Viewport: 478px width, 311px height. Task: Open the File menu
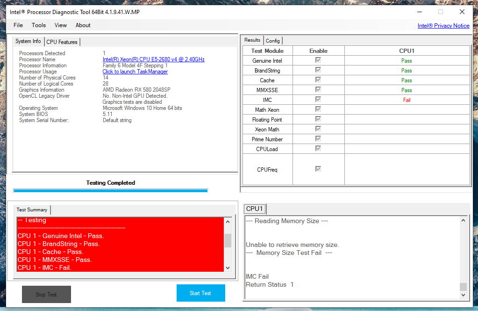(x=18, y=25)
